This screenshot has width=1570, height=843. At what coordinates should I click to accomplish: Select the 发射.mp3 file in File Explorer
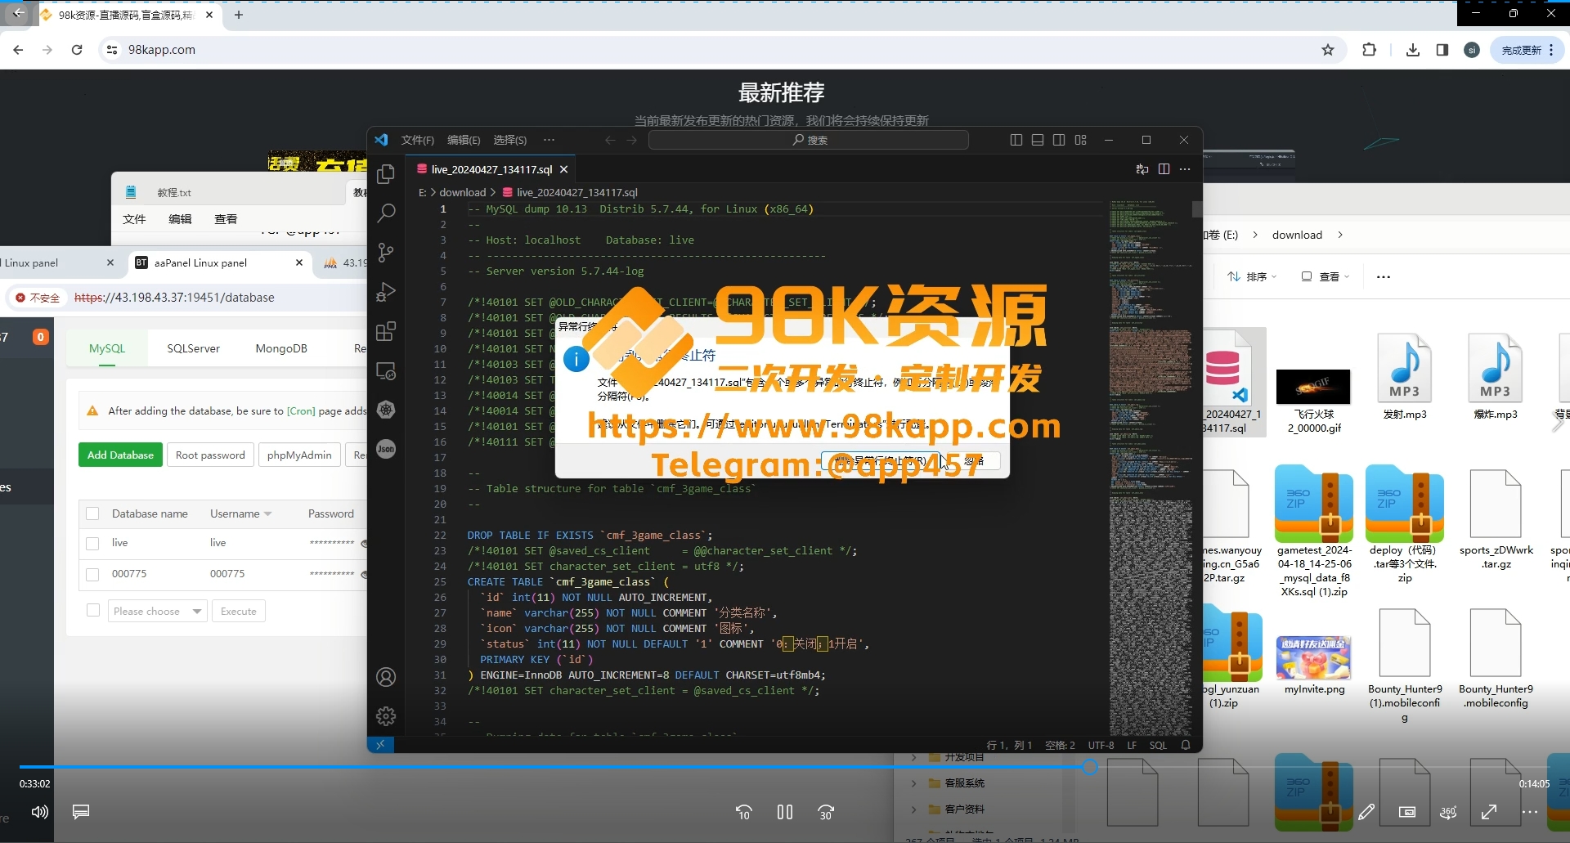click(1405, 377)
